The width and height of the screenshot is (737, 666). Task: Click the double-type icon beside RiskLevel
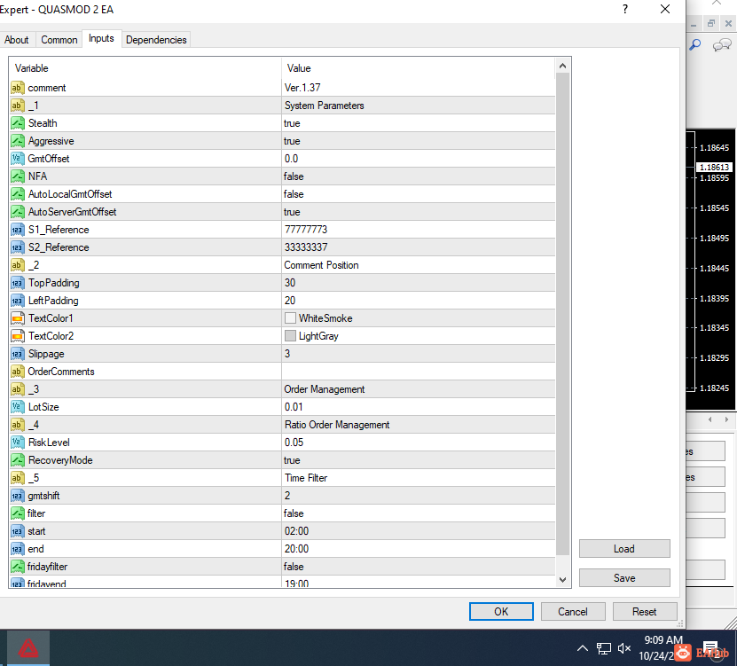18,443
